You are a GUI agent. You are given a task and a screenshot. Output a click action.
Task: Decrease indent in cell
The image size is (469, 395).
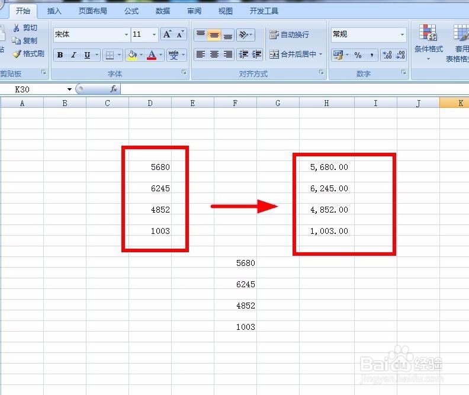tap(243, 54)
